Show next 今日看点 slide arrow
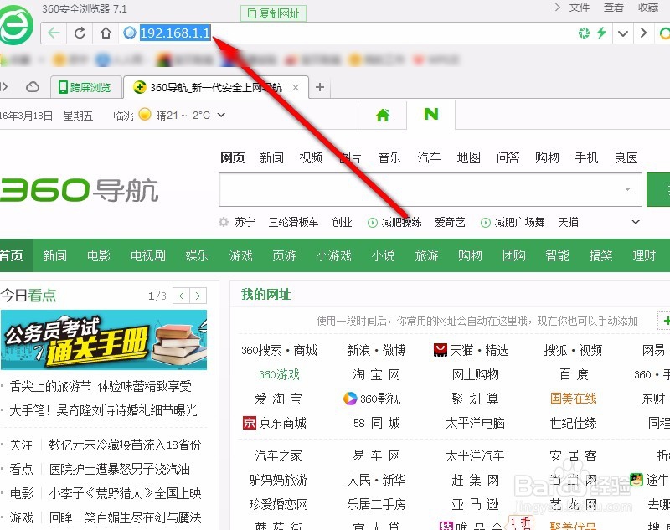Screen dimensions: 670x530 pyautogui.click(x=198, y=296)
